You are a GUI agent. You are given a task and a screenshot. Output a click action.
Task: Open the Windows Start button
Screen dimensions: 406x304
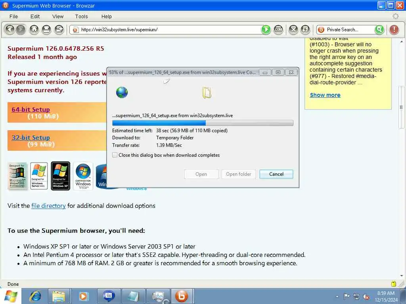point(11,296)
